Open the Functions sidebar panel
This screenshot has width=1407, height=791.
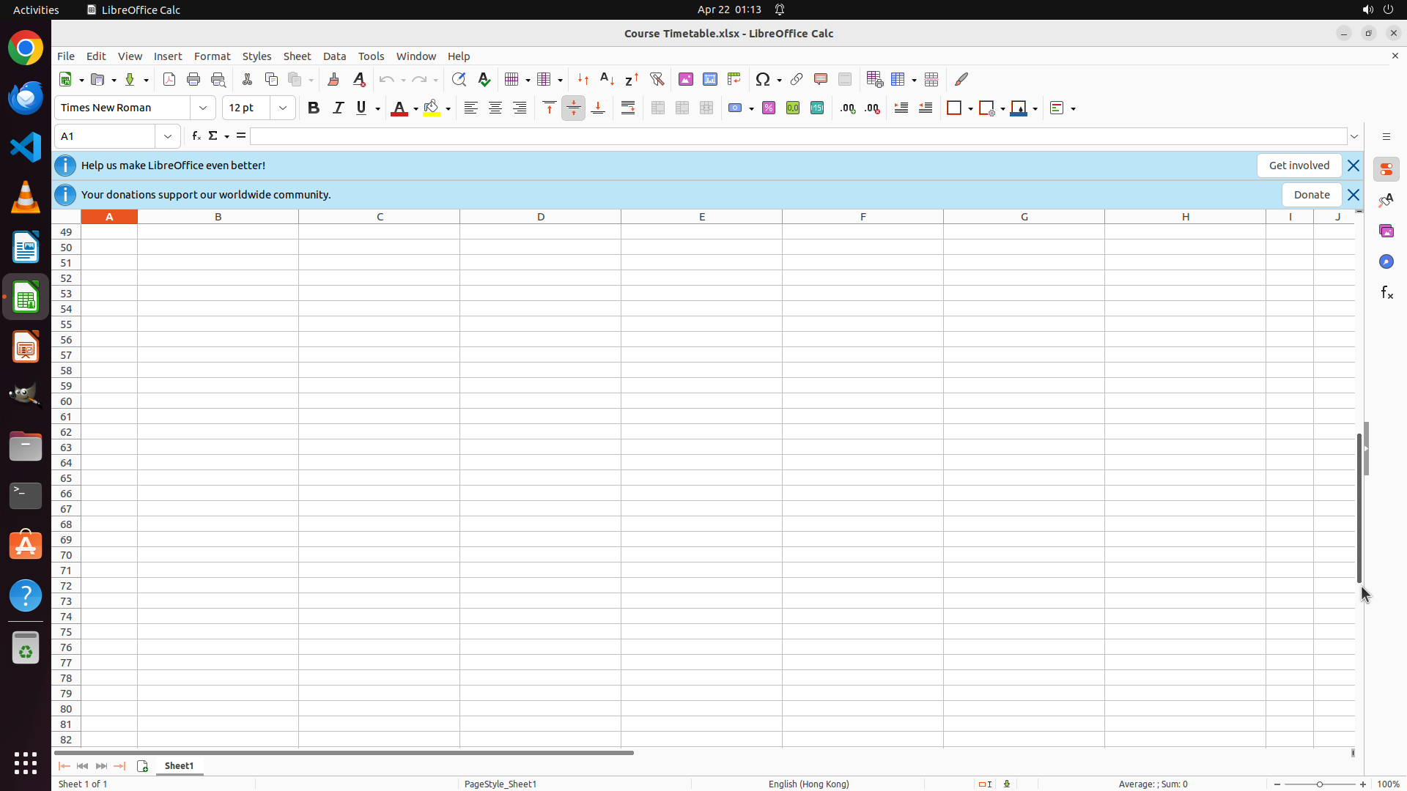pyautogui.click(x=1386, y=292)
